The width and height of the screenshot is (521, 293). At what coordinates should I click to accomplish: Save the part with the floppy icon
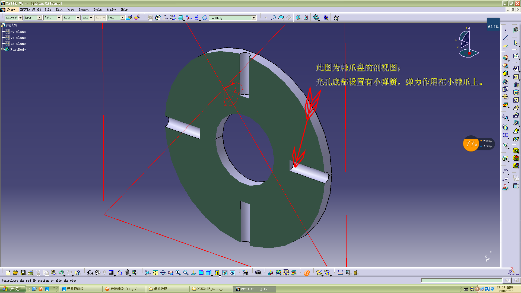23,273
